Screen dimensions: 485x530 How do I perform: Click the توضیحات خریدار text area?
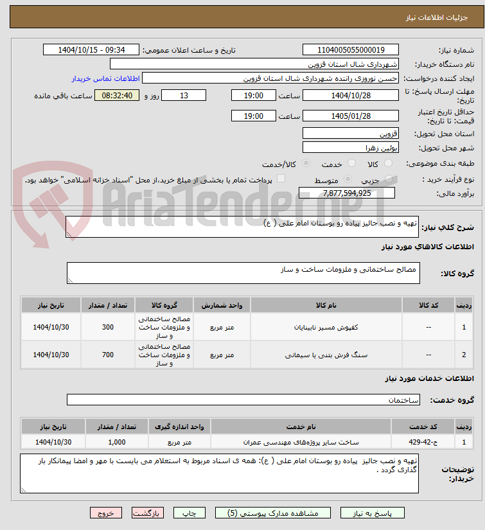[x=219, y=473]
